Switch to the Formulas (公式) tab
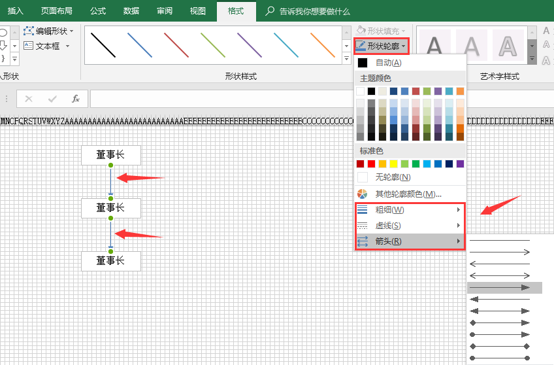 (98, 11)
